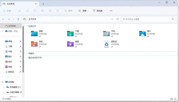Refresh the folder with the refresh icon
179x102 pixels.
tap(118, 19)
